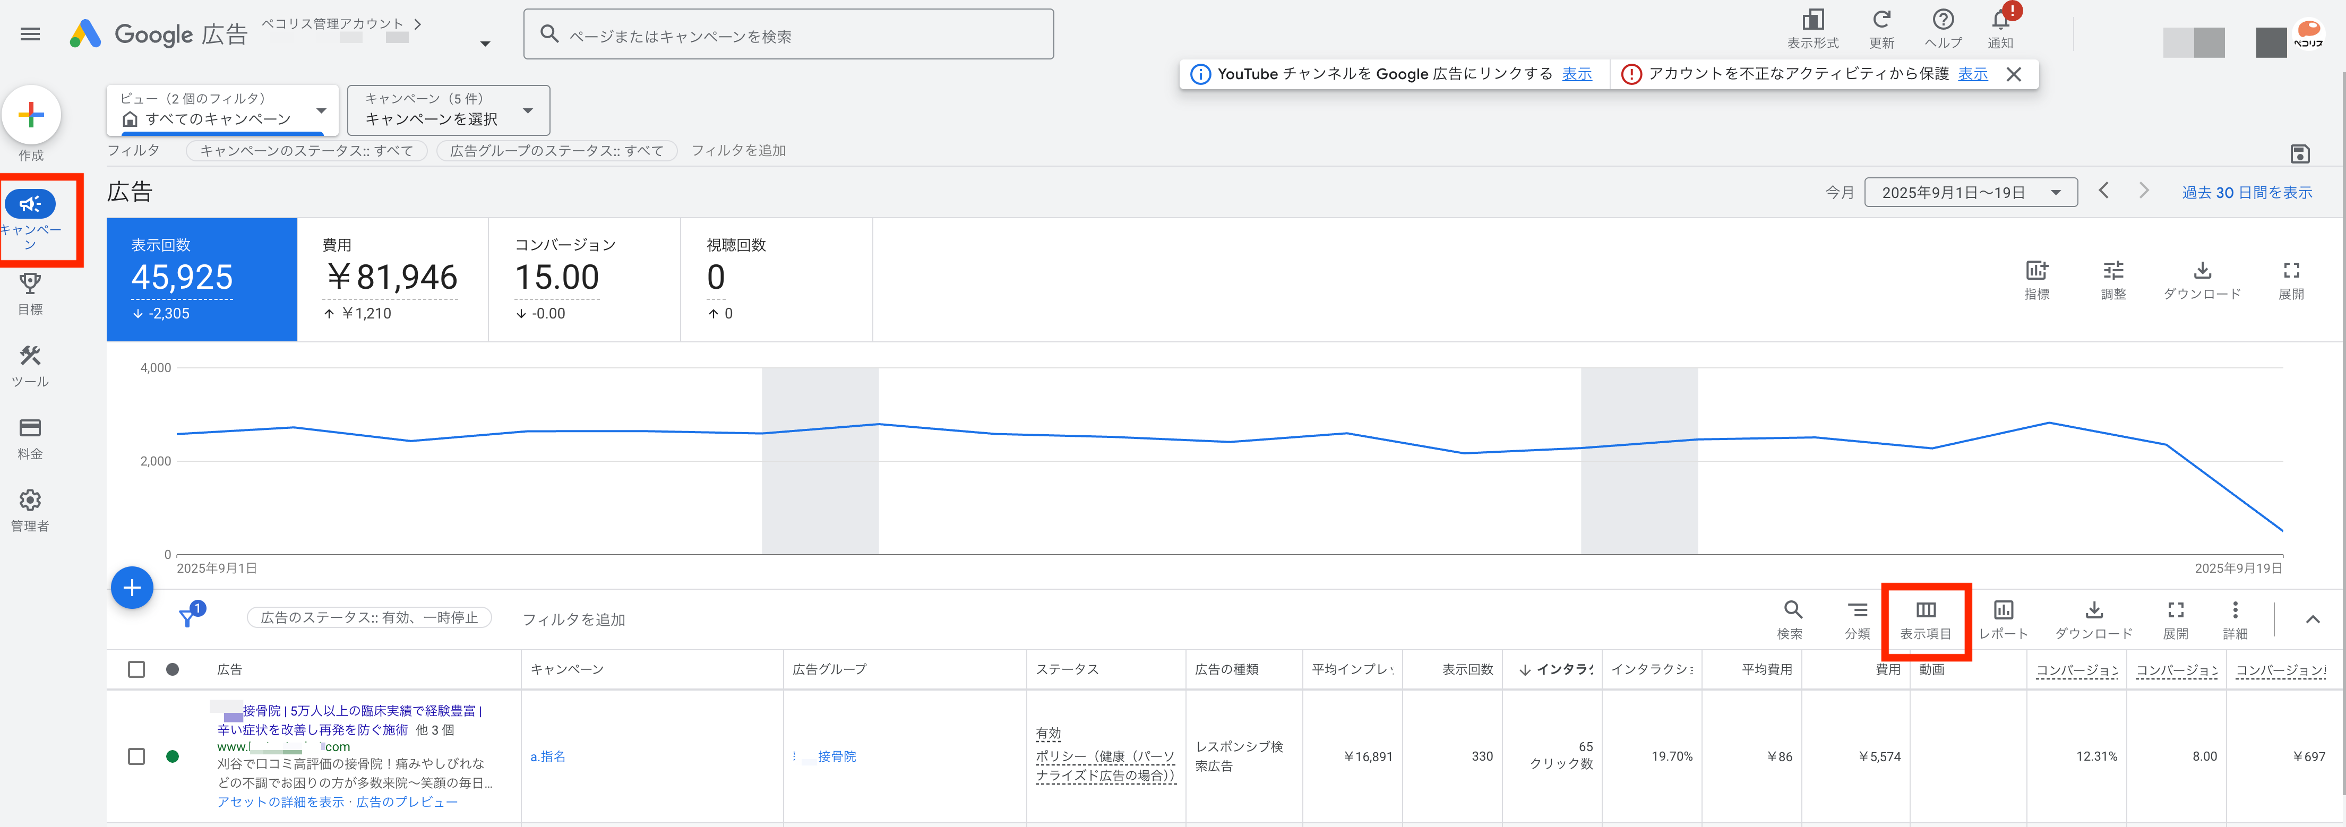Screen dimensions: 2346x827
Task: Click the blue filter funnel icon
Action: pyautogui.click(x=187, y=618)
